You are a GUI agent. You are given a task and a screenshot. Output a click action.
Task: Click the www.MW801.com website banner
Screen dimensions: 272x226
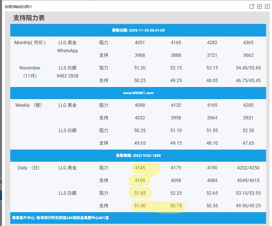pyautogui.click(x=138, y=93)
